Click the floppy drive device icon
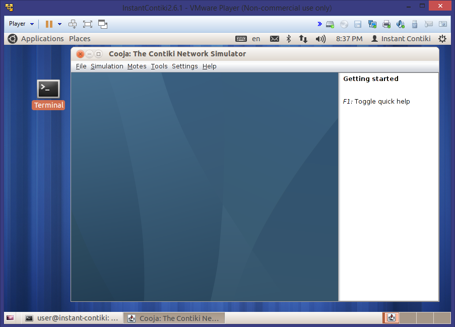Screen dimensions: 455x327 [x=358, y=24]
